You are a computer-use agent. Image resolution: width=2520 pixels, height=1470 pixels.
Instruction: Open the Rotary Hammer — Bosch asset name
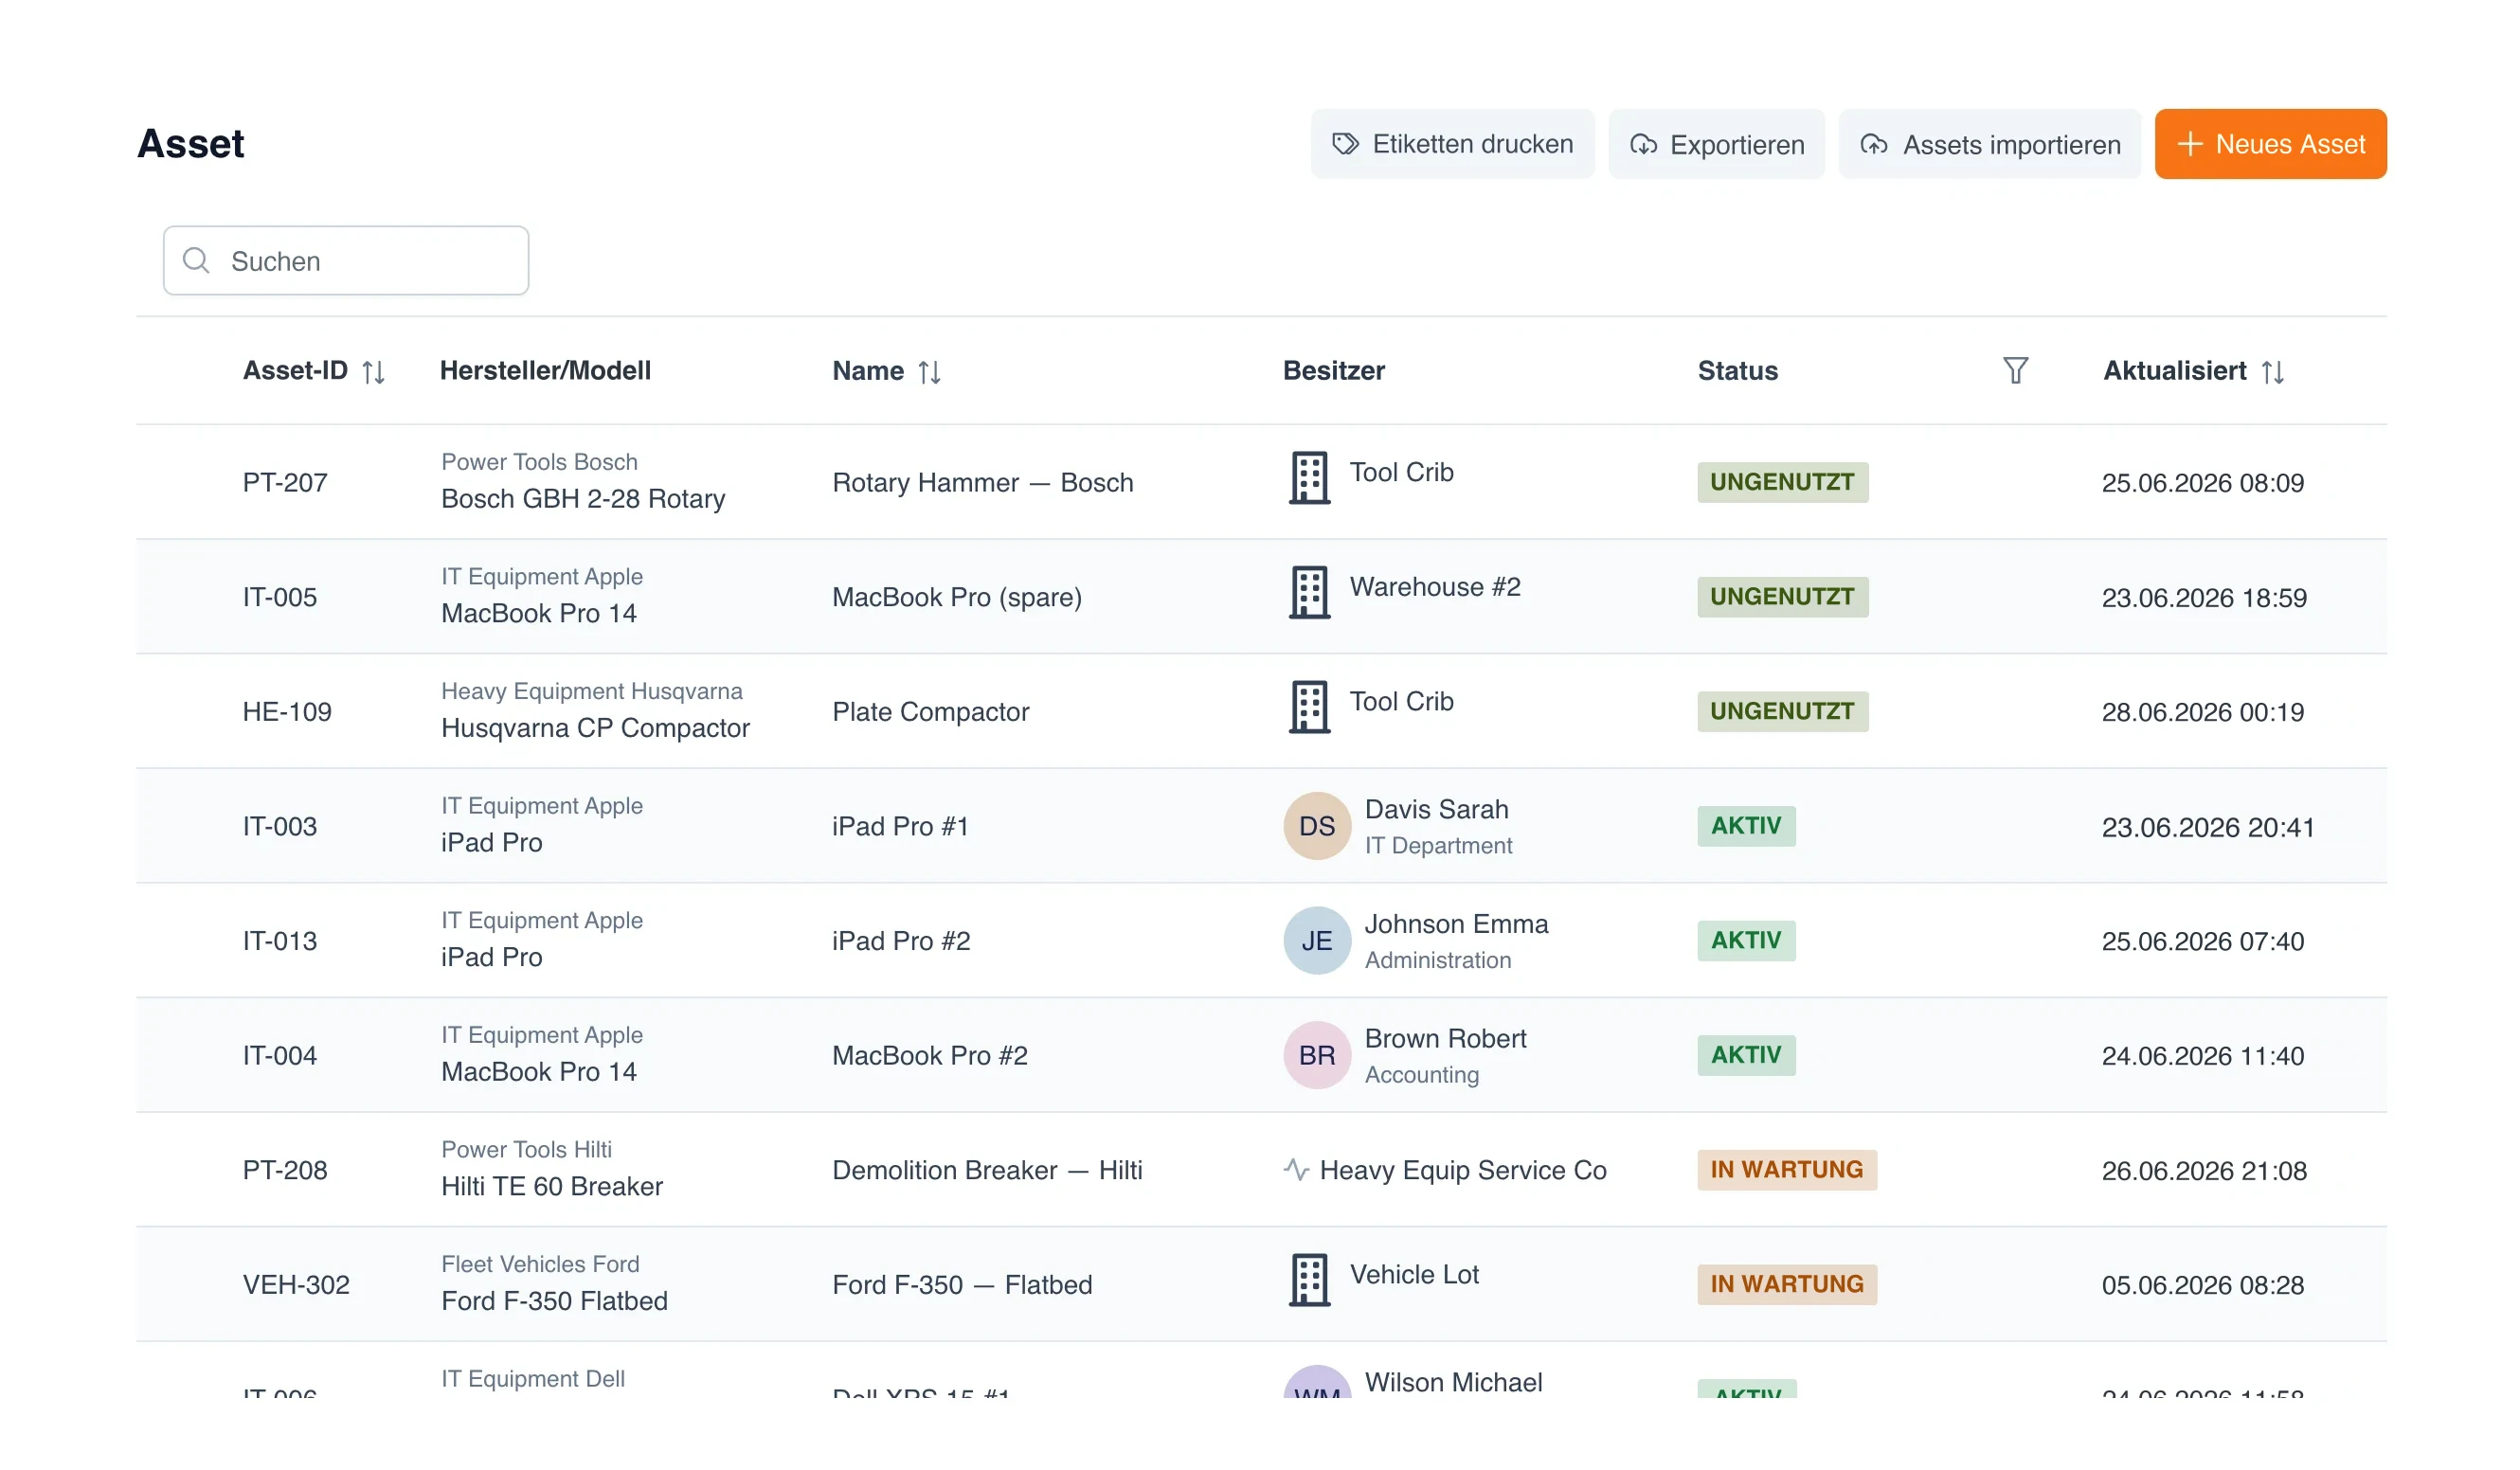tap(982, 482)
